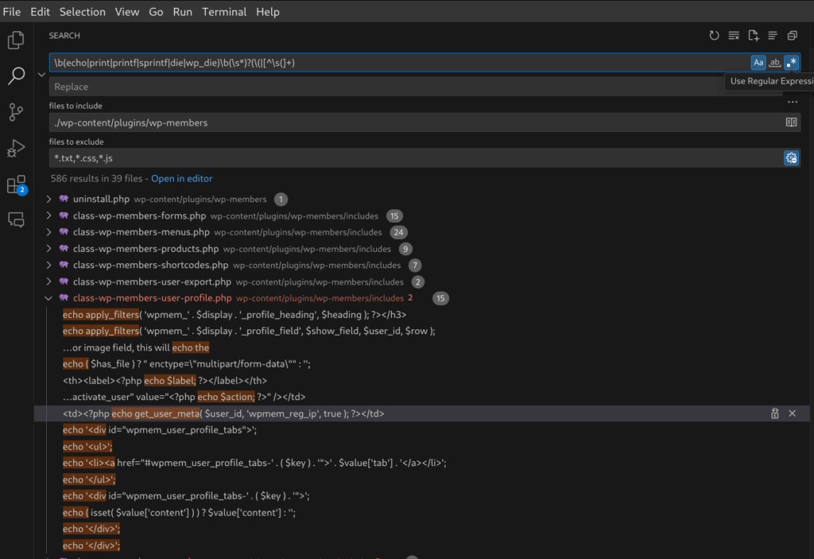Open the Explorer view
814x559 pixels.
[16, 40]
